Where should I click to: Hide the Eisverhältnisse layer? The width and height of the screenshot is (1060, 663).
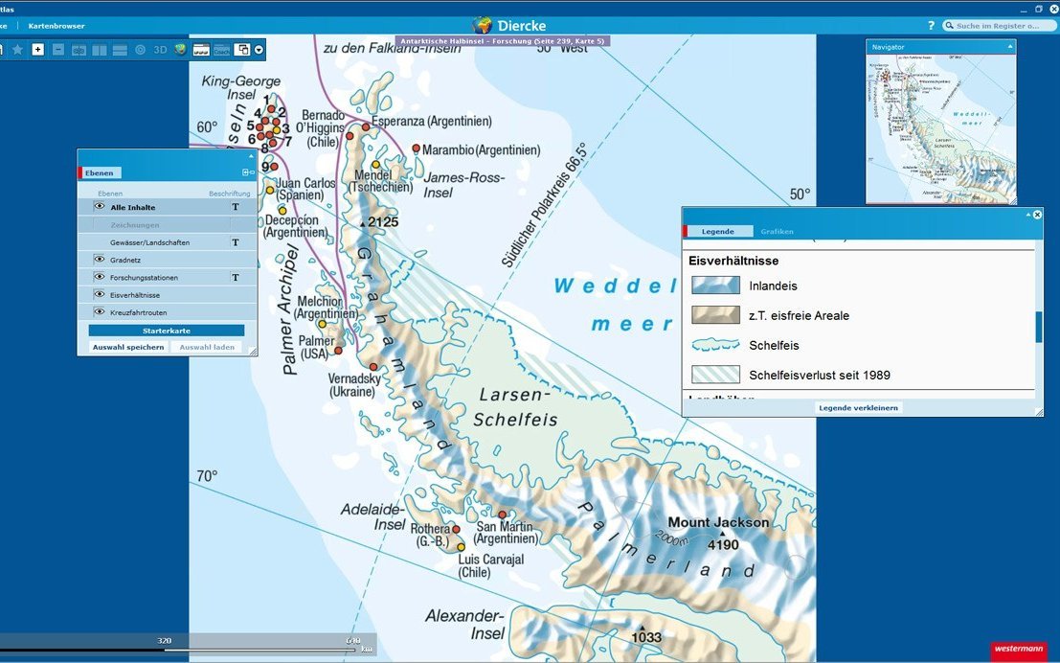tap(99, 295)
